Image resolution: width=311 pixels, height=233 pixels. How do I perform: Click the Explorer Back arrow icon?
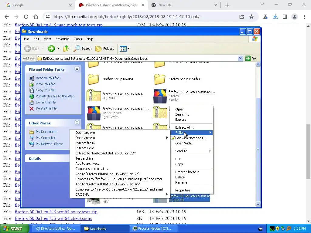point(28,49)
